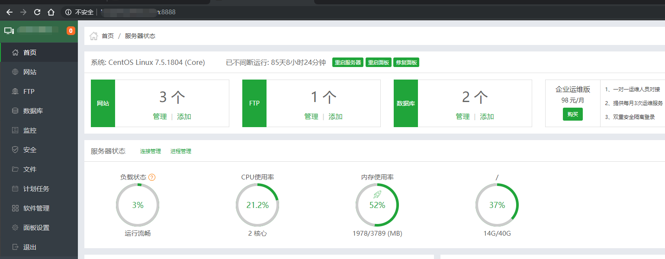This screenshot has height=259, width=665.
Task: Click the FTP icon in sidebar
Action: [x=15, y=91]
